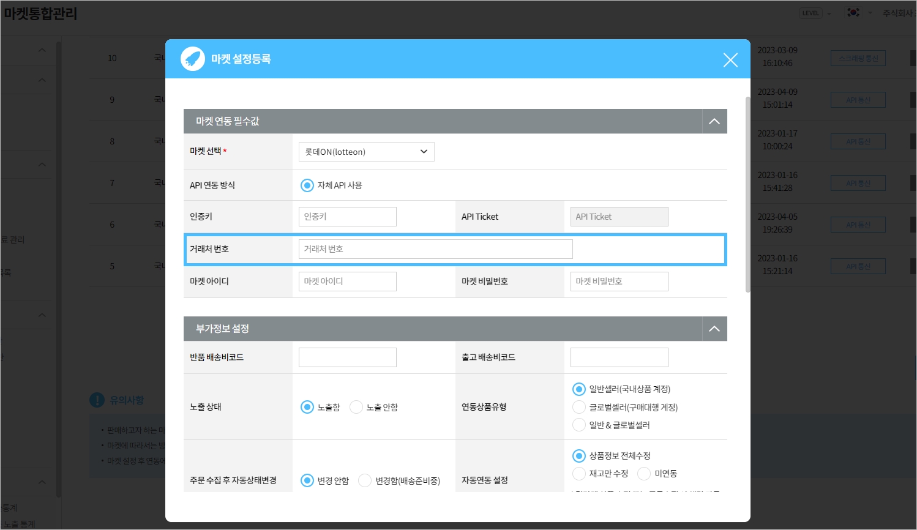Collapse the 마켓 연동 필수값 section

[714, 121]
